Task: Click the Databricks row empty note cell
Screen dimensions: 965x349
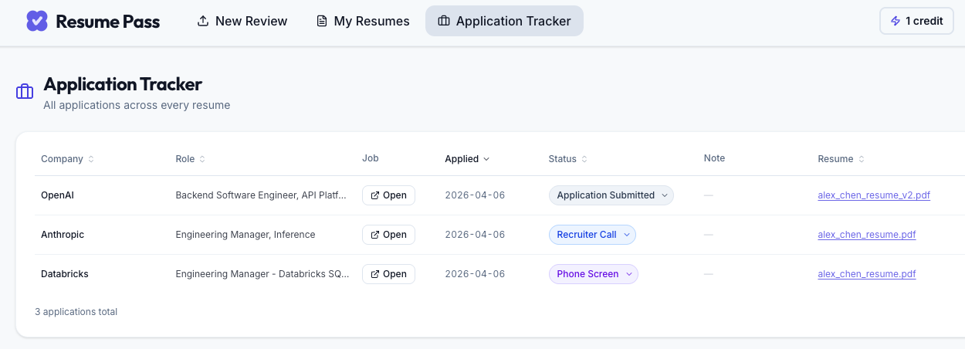Action: pos(709,274)
